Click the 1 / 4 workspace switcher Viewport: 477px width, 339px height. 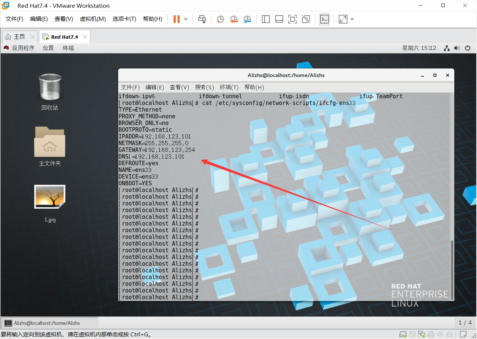pos(465,323)
